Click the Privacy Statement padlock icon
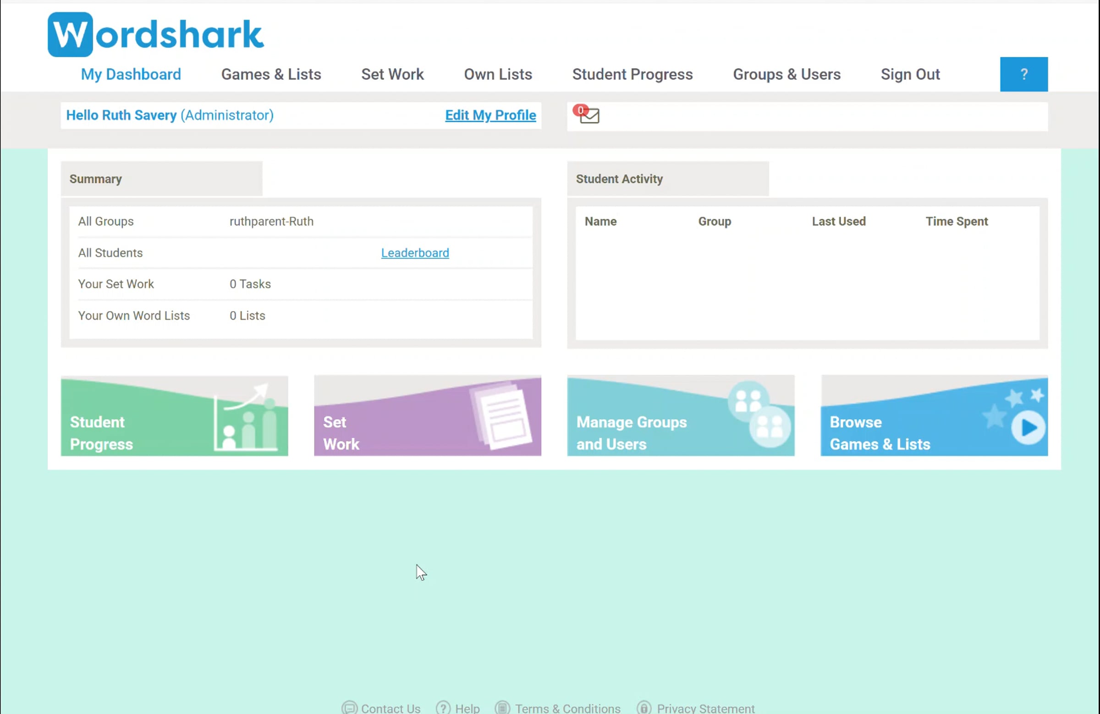This screenshot has width=1100, height=714. click(643, 708)
